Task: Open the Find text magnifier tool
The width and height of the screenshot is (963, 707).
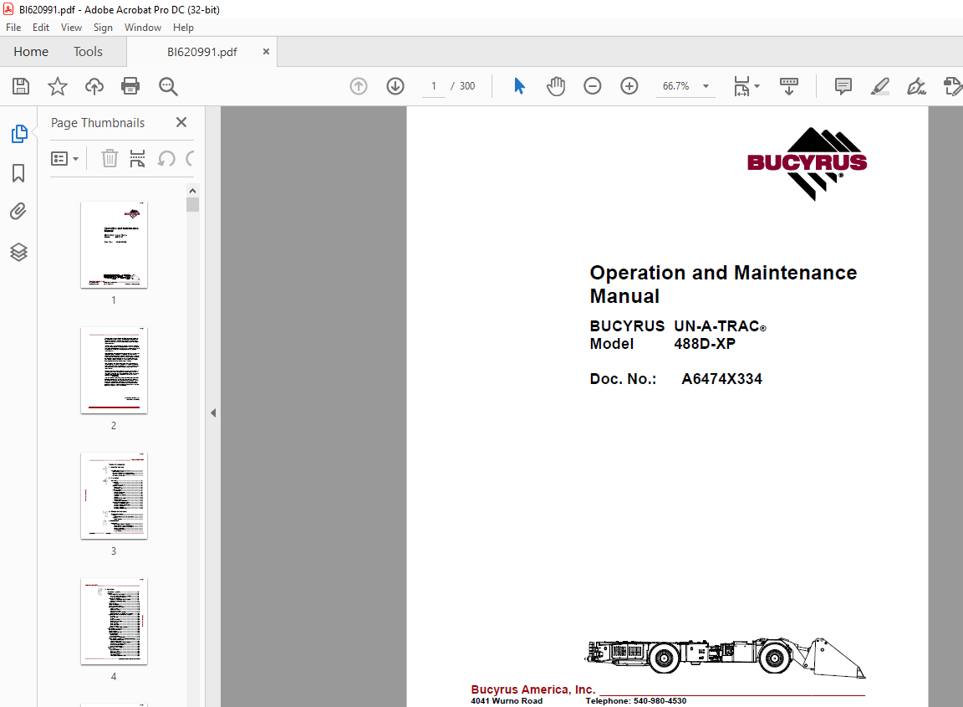Action: pyautogui.click(x=168, y=86)
